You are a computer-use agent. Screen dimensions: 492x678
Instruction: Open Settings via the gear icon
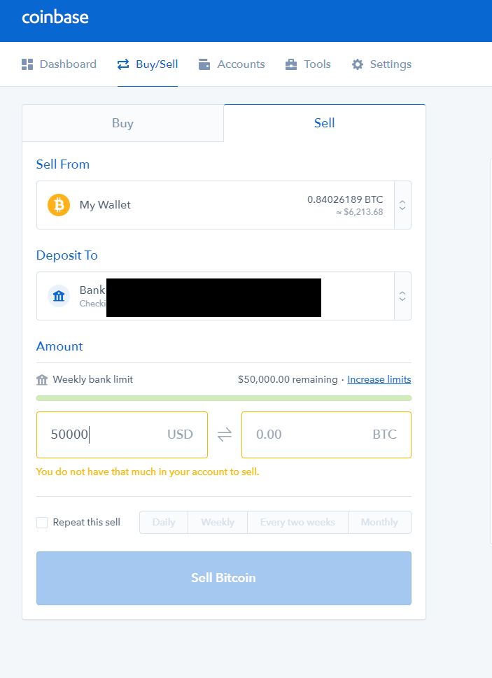tap(359, 64)
